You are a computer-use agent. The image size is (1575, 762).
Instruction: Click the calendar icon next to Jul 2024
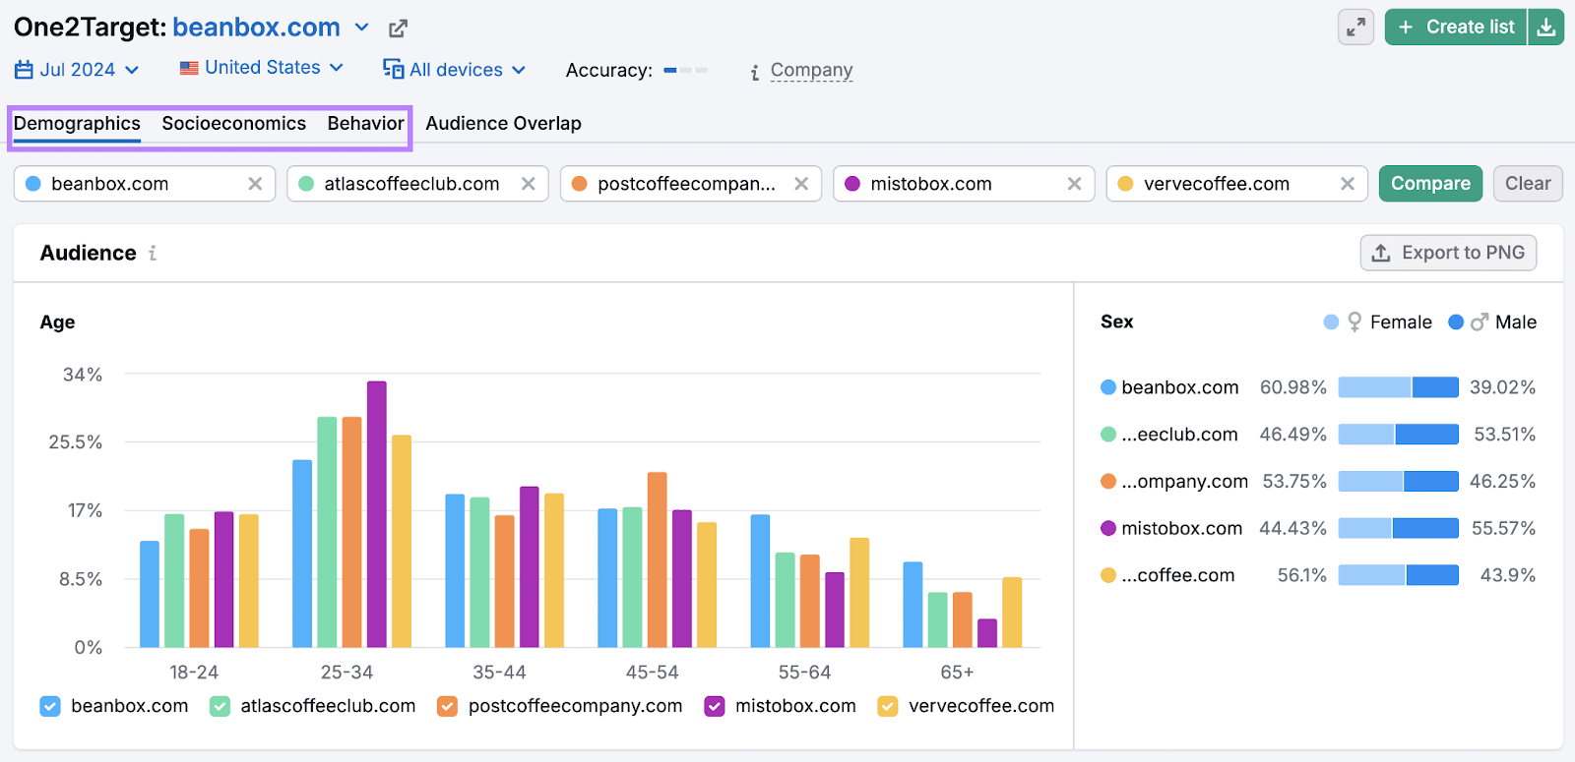pyautogui.click(x=24, y=70)
